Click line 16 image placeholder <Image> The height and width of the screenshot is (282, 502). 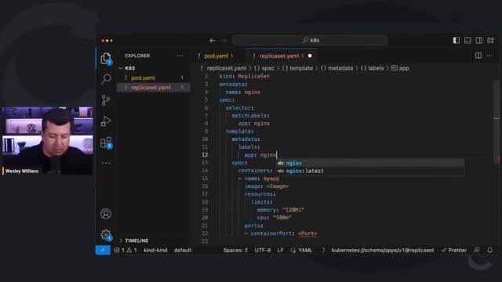coord(277,186)
